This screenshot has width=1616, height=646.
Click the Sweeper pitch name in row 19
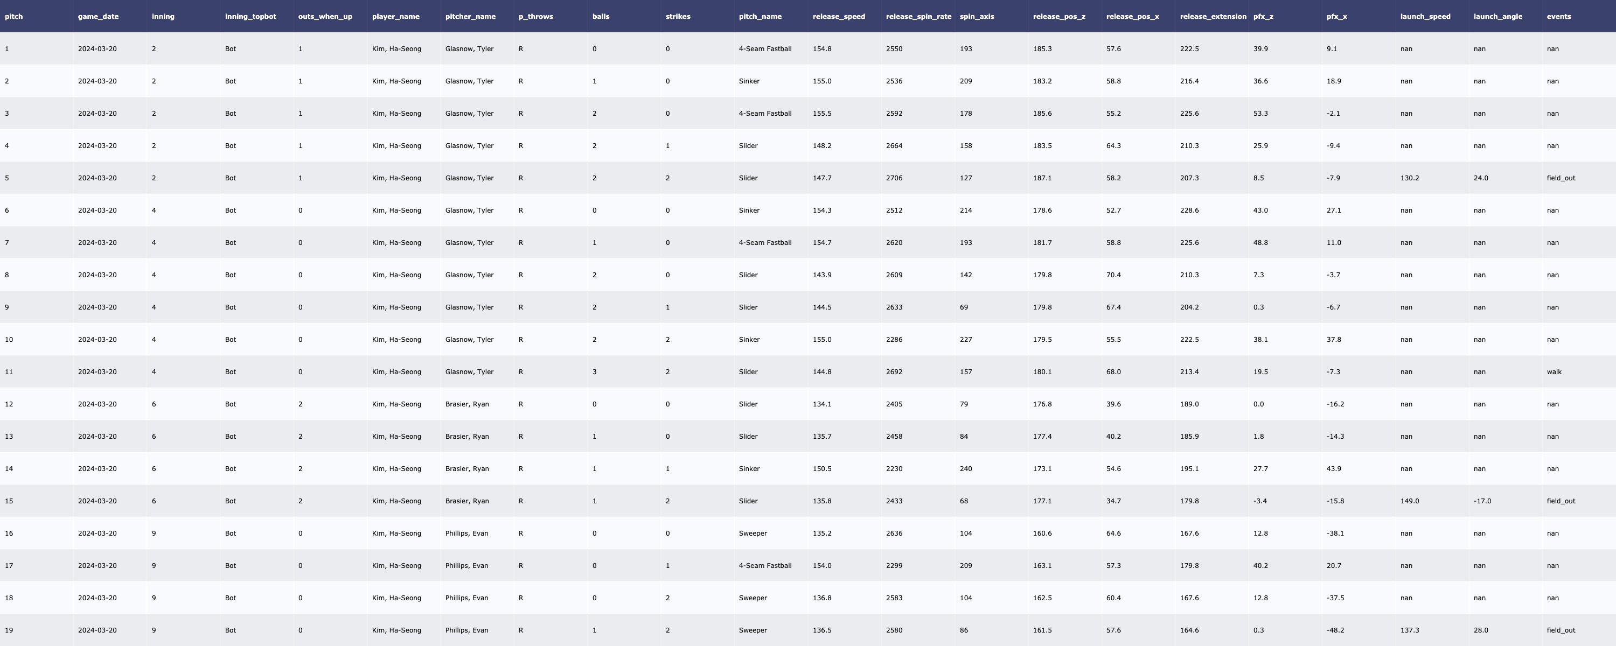pyautogui.click(x=752, y=630)
